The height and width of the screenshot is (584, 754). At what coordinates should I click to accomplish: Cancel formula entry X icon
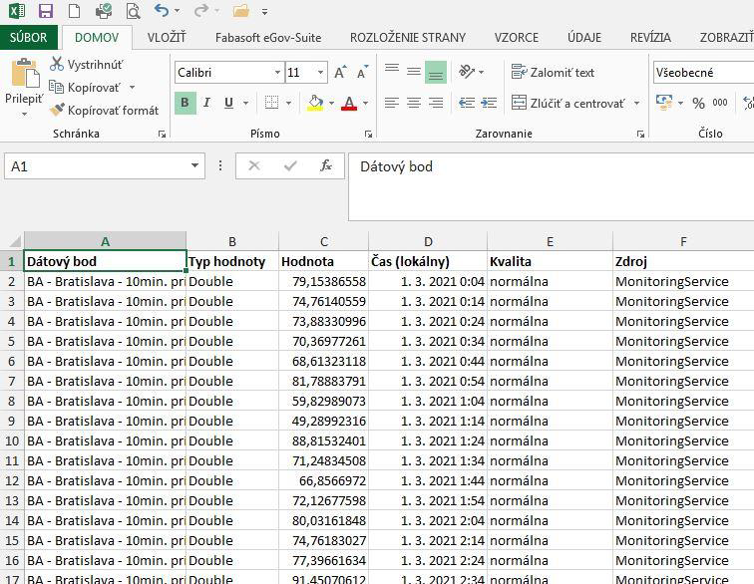(254, 165)
